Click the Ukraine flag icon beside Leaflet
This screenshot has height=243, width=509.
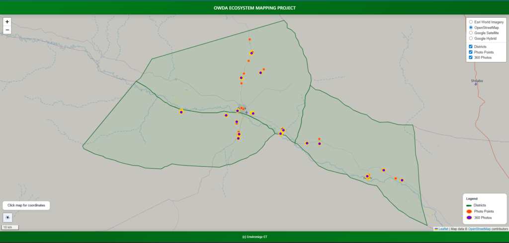(x=436, y=229)
